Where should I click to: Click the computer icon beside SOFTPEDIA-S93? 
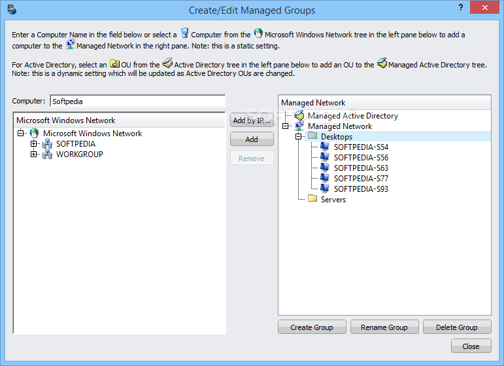click(x=325, y=189)
